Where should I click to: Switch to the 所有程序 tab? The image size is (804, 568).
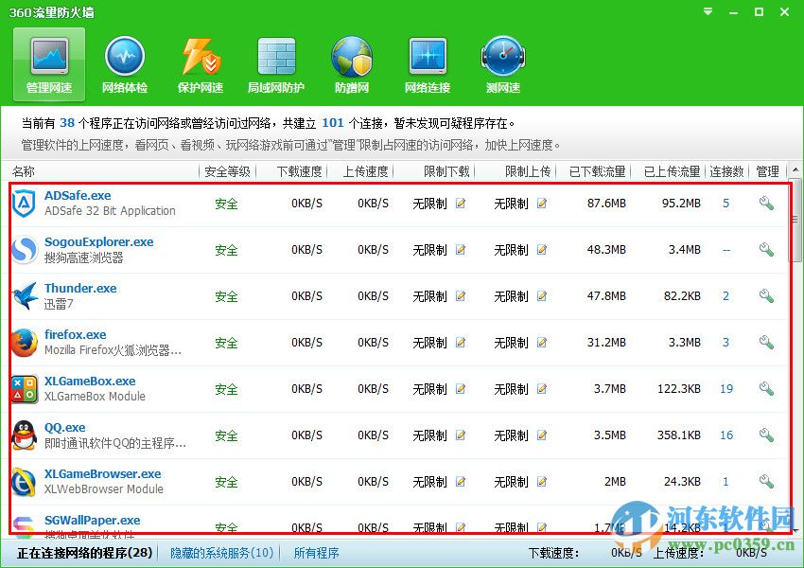pos(316,552)
